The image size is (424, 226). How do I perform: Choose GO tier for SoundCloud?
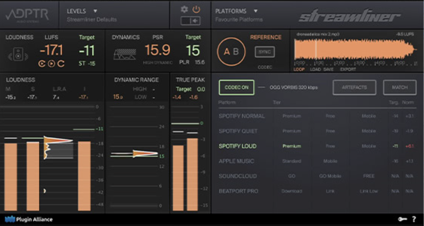coord(291,176)
